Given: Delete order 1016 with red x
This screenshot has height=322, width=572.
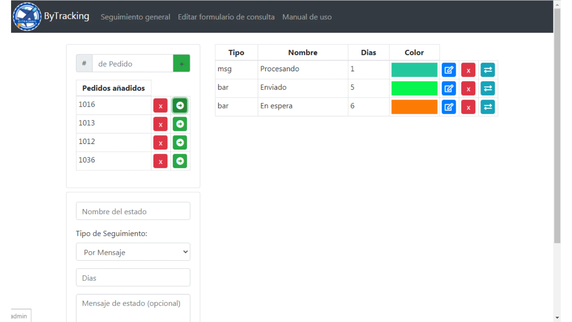Looking at the screenshot, I should tap(161, 106).
